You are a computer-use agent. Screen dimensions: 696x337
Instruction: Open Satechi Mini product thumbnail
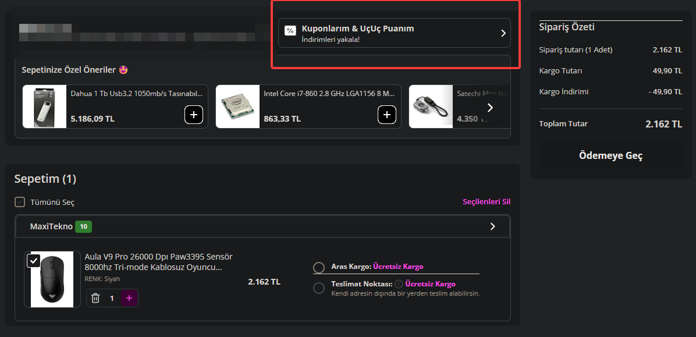pos(431,107)
